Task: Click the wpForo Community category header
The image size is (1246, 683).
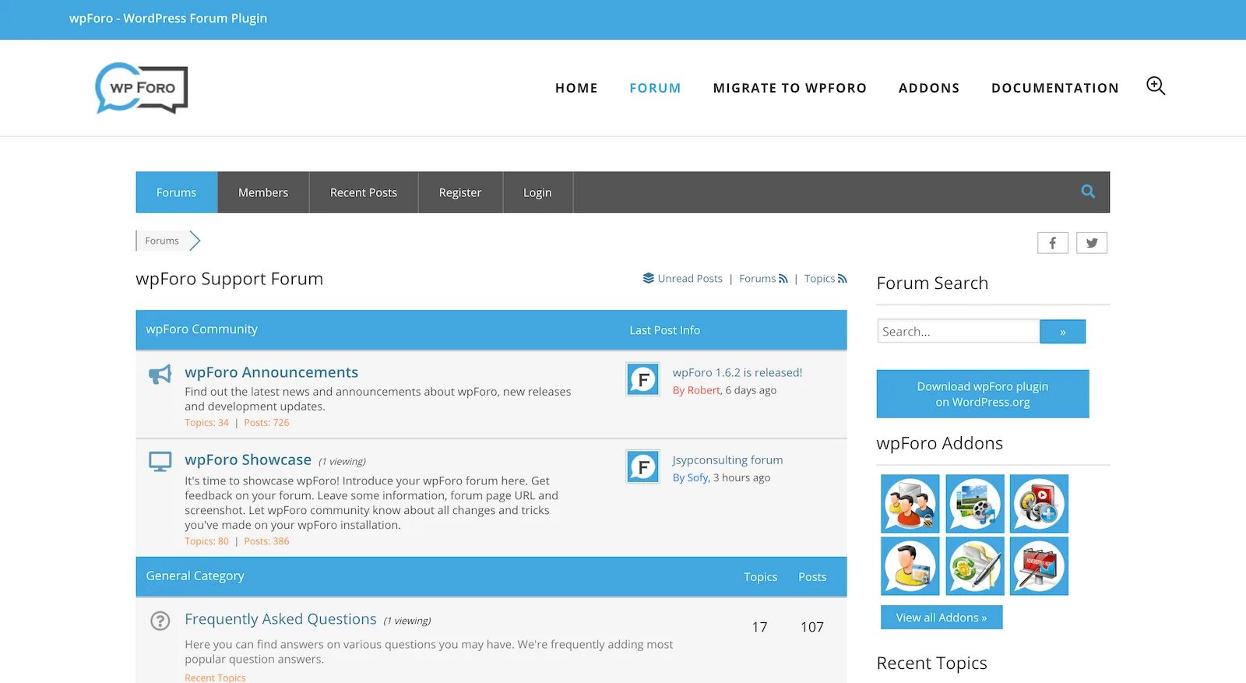Action: click(202, 329)
